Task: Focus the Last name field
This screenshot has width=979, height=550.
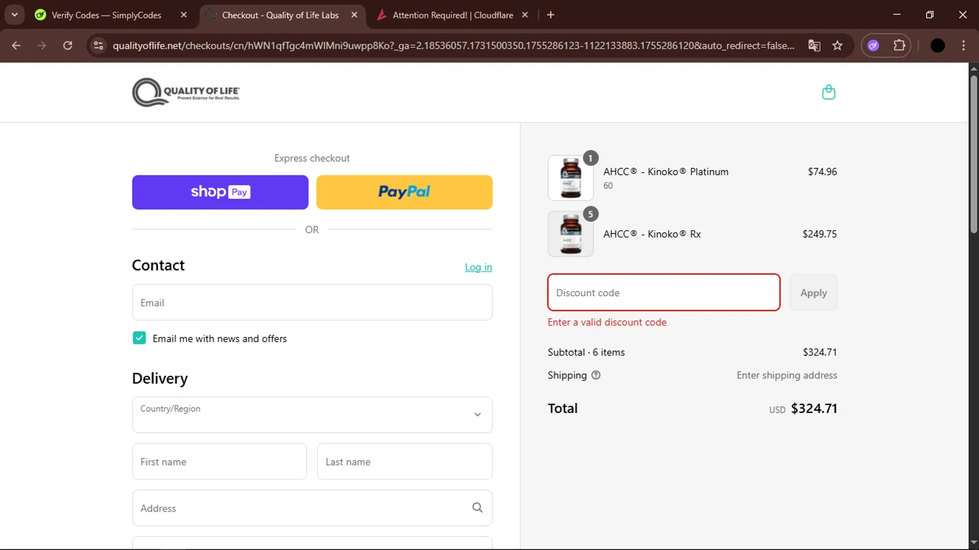Action: [x=405, y=461]
